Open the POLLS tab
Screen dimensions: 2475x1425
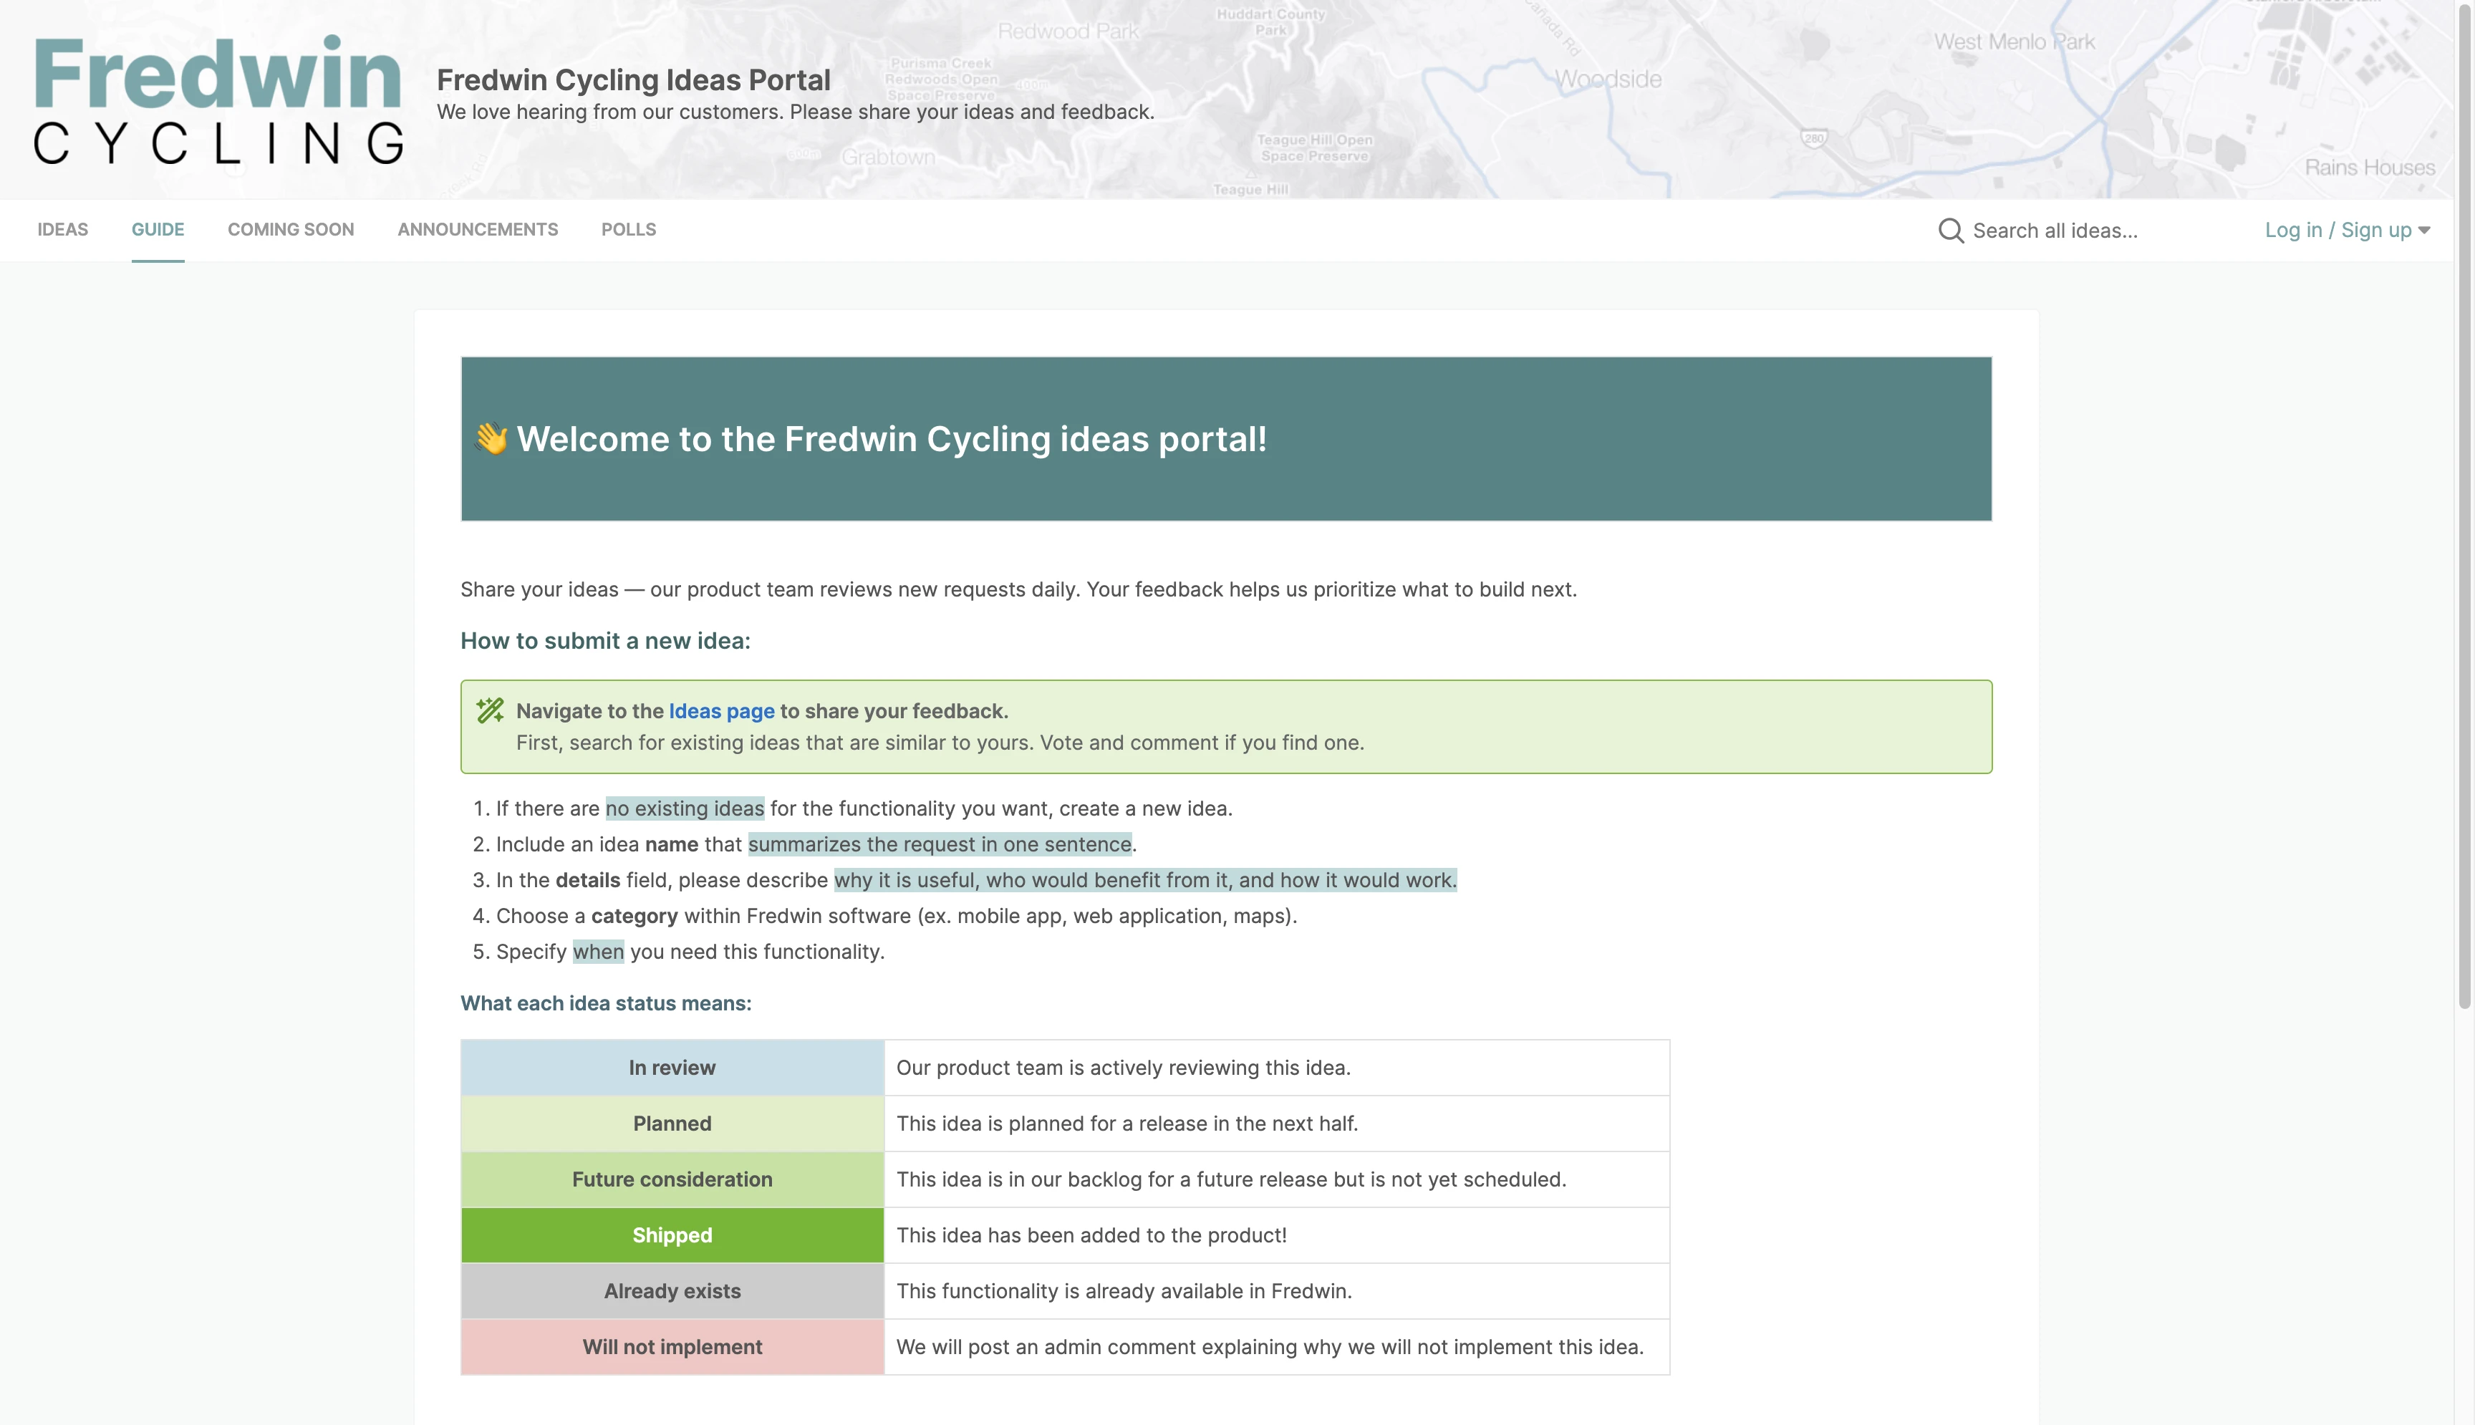(x=628, y=229)
